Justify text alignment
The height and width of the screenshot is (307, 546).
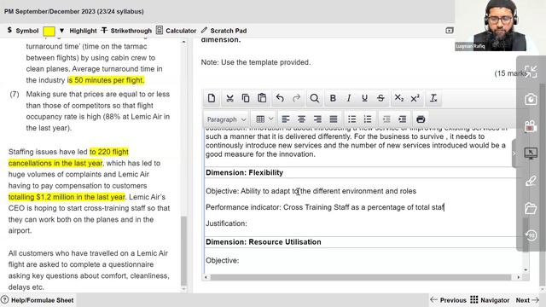pyautogui.click(x=334, y=119)
